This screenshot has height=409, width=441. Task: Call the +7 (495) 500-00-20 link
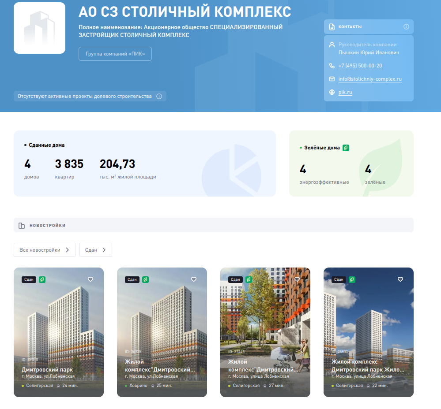360,66
